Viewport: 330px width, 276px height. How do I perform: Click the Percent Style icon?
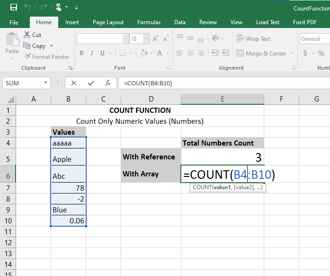coord(321,53)
